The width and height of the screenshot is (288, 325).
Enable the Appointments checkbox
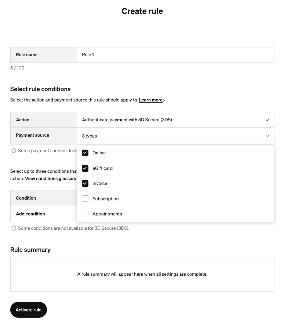point(85,214)
